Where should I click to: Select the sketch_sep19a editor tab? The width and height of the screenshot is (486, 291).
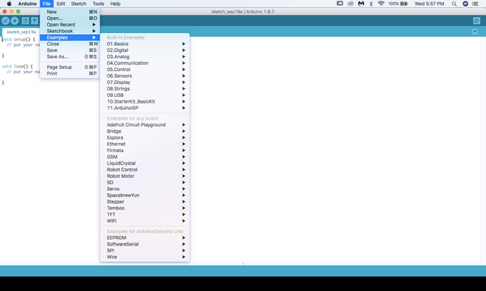tap(21, 32)
